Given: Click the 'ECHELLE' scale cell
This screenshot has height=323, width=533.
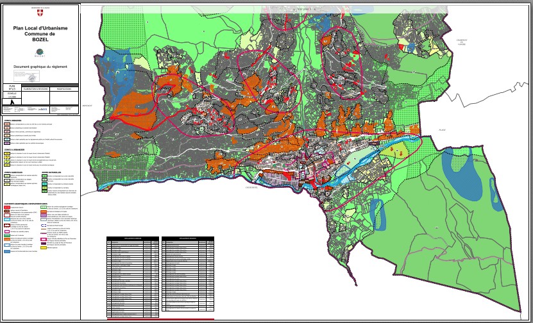Looking at the screenshot, I should click(x=11, y=93).
